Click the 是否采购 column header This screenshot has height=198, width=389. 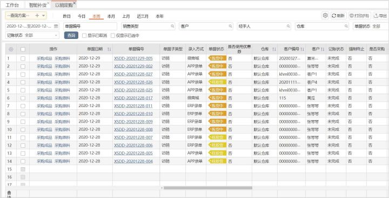[377, 49]
